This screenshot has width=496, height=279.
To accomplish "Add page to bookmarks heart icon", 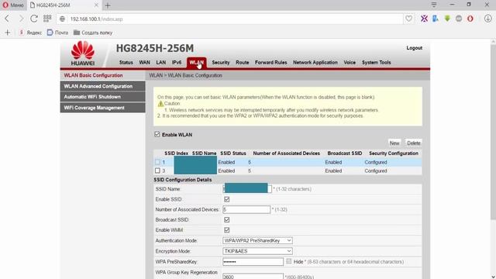I will pyautogui.click(x=408, y=19).
